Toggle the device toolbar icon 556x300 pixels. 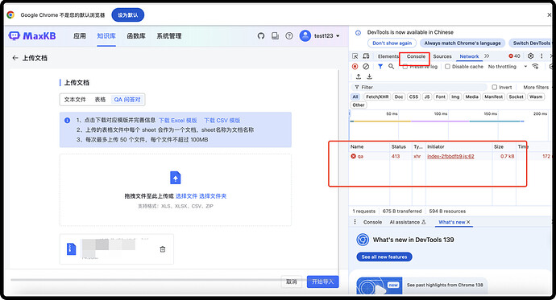coord(366,56)
